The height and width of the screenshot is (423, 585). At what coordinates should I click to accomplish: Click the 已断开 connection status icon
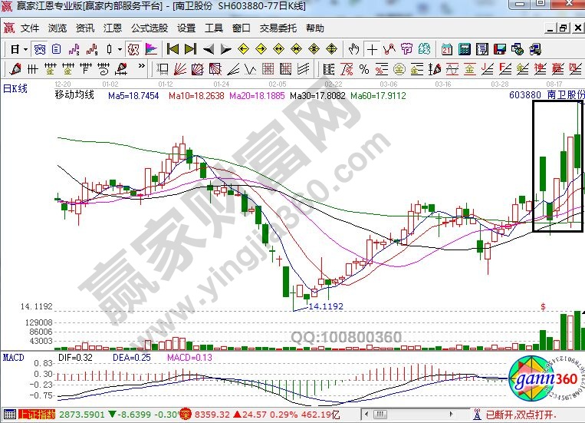point(479,415)
